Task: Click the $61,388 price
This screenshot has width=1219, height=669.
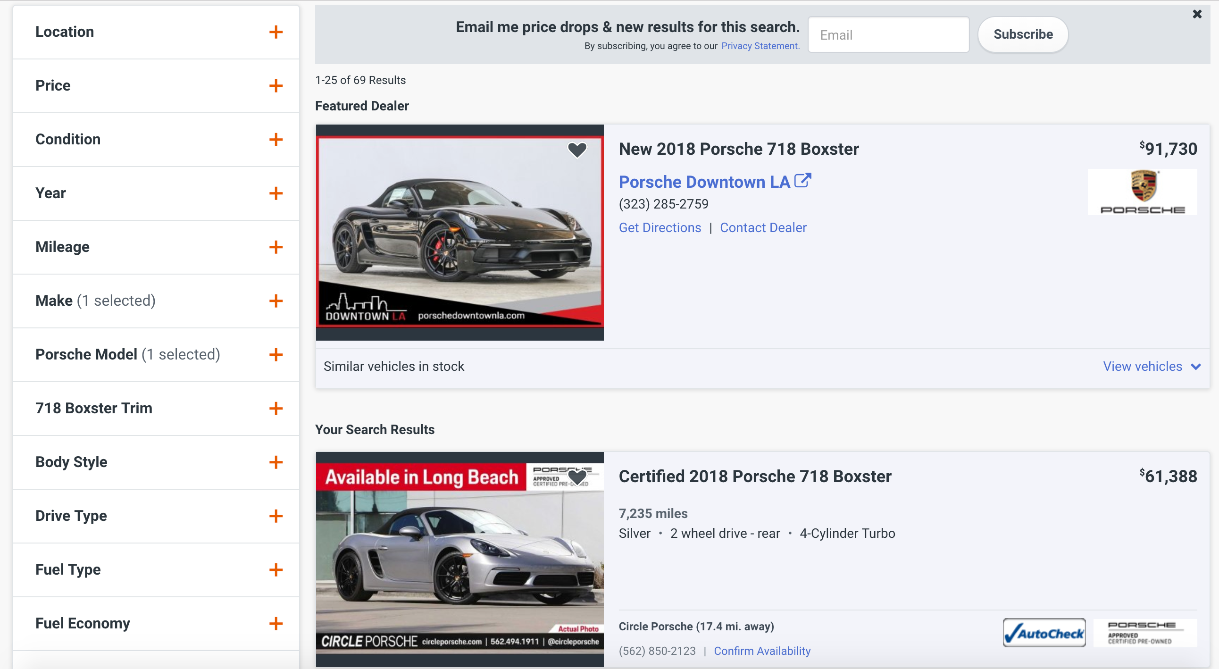Action: click(x=1168, y=476)
